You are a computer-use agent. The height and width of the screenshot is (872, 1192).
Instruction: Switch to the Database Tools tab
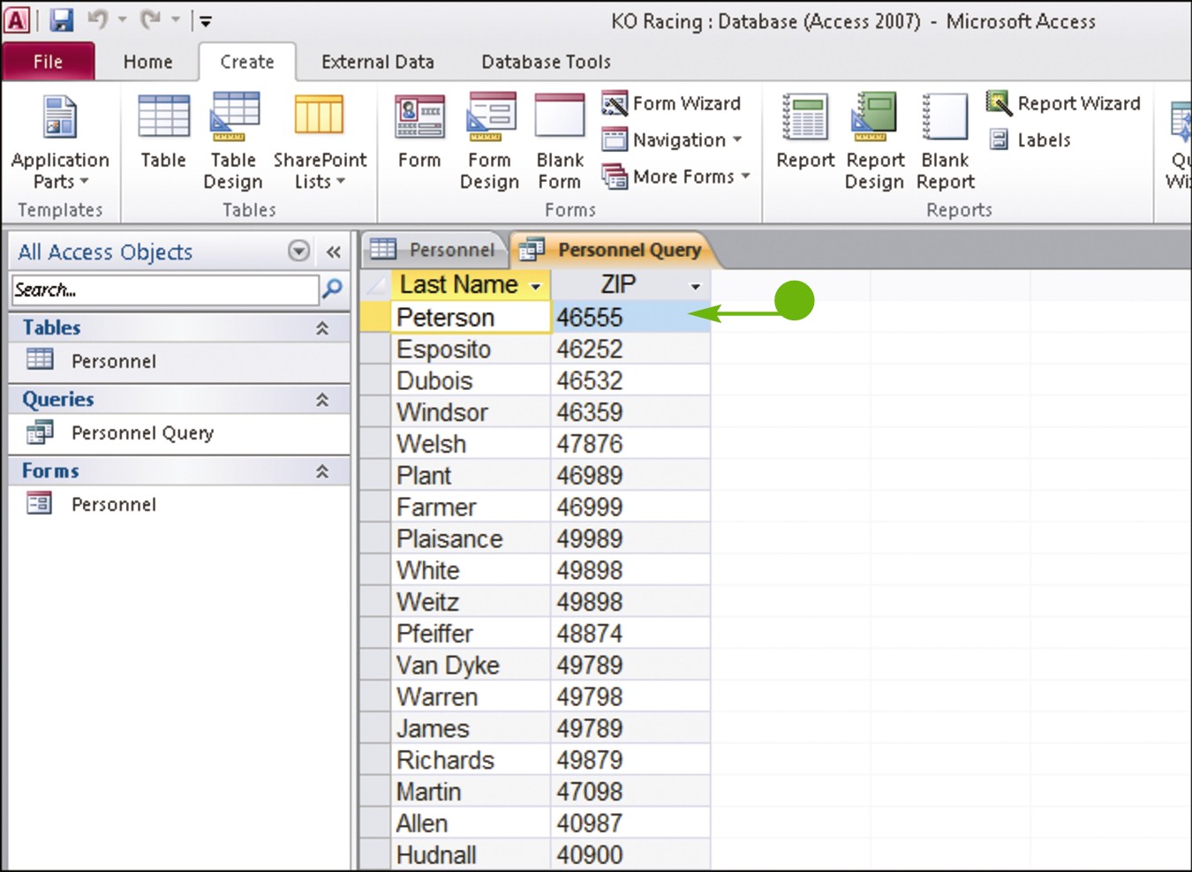pyautogui.click(x=546, y=62)
